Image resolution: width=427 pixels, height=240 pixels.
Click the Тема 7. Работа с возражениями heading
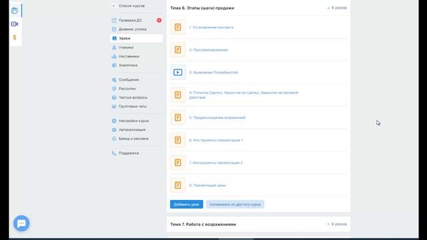click(x=203, y=224)
